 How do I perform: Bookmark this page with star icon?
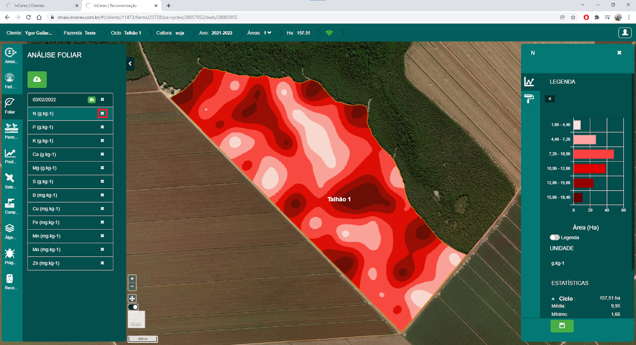tap(573, 17)
